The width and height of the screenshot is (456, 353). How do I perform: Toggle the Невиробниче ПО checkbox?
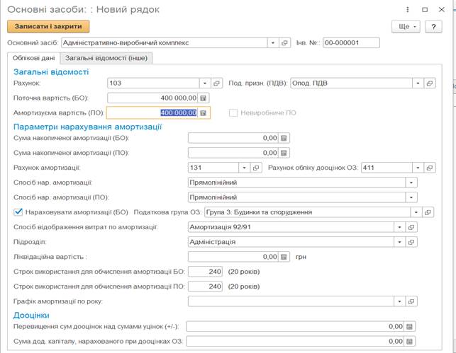233,112
